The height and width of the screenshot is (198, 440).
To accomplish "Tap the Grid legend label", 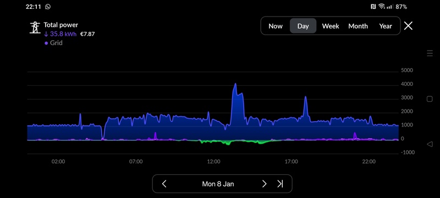I will point(56,43).
